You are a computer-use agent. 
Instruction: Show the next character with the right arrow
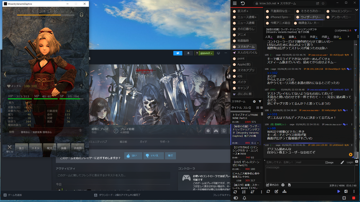point(86,74)
